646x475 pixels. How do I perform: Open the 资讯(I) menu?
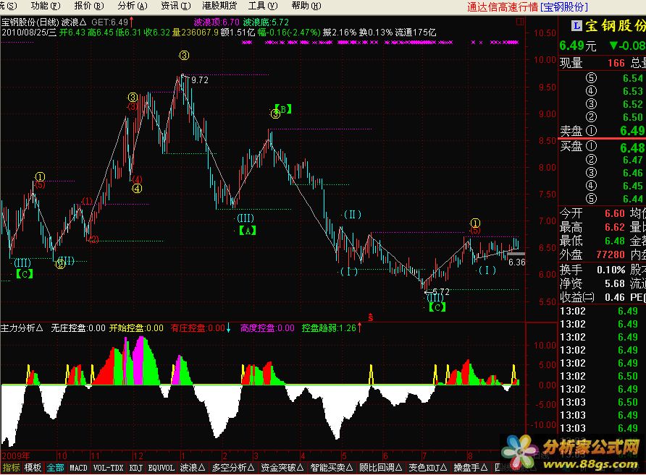tap(175, 6)
